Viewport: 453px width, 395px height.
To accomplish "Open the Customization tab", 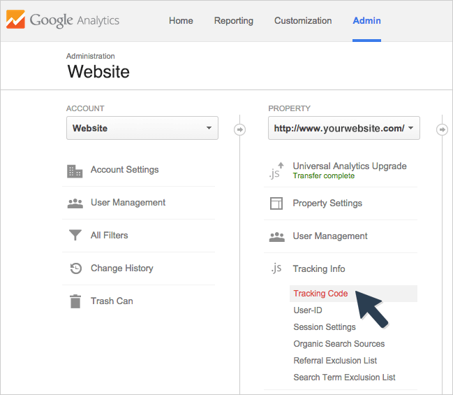I will click(x=303, y=21).
